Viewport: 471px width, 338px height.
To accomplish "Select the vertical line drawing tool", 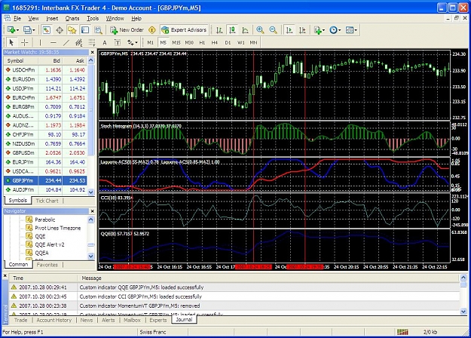I will click(40, 43).
